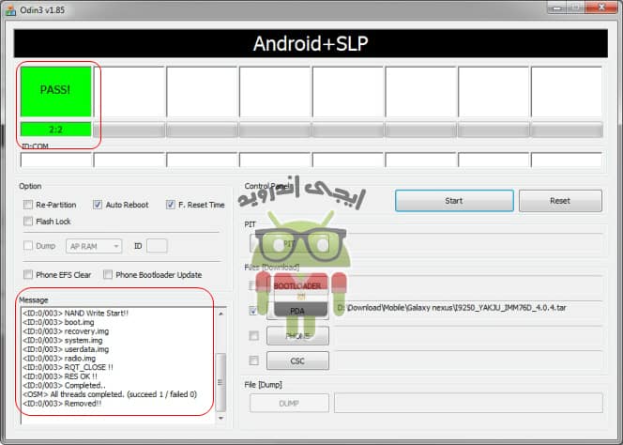Enable Phone EFS Clear option
The height and width of the screenshot is (445, 623).
pos(28,275)
